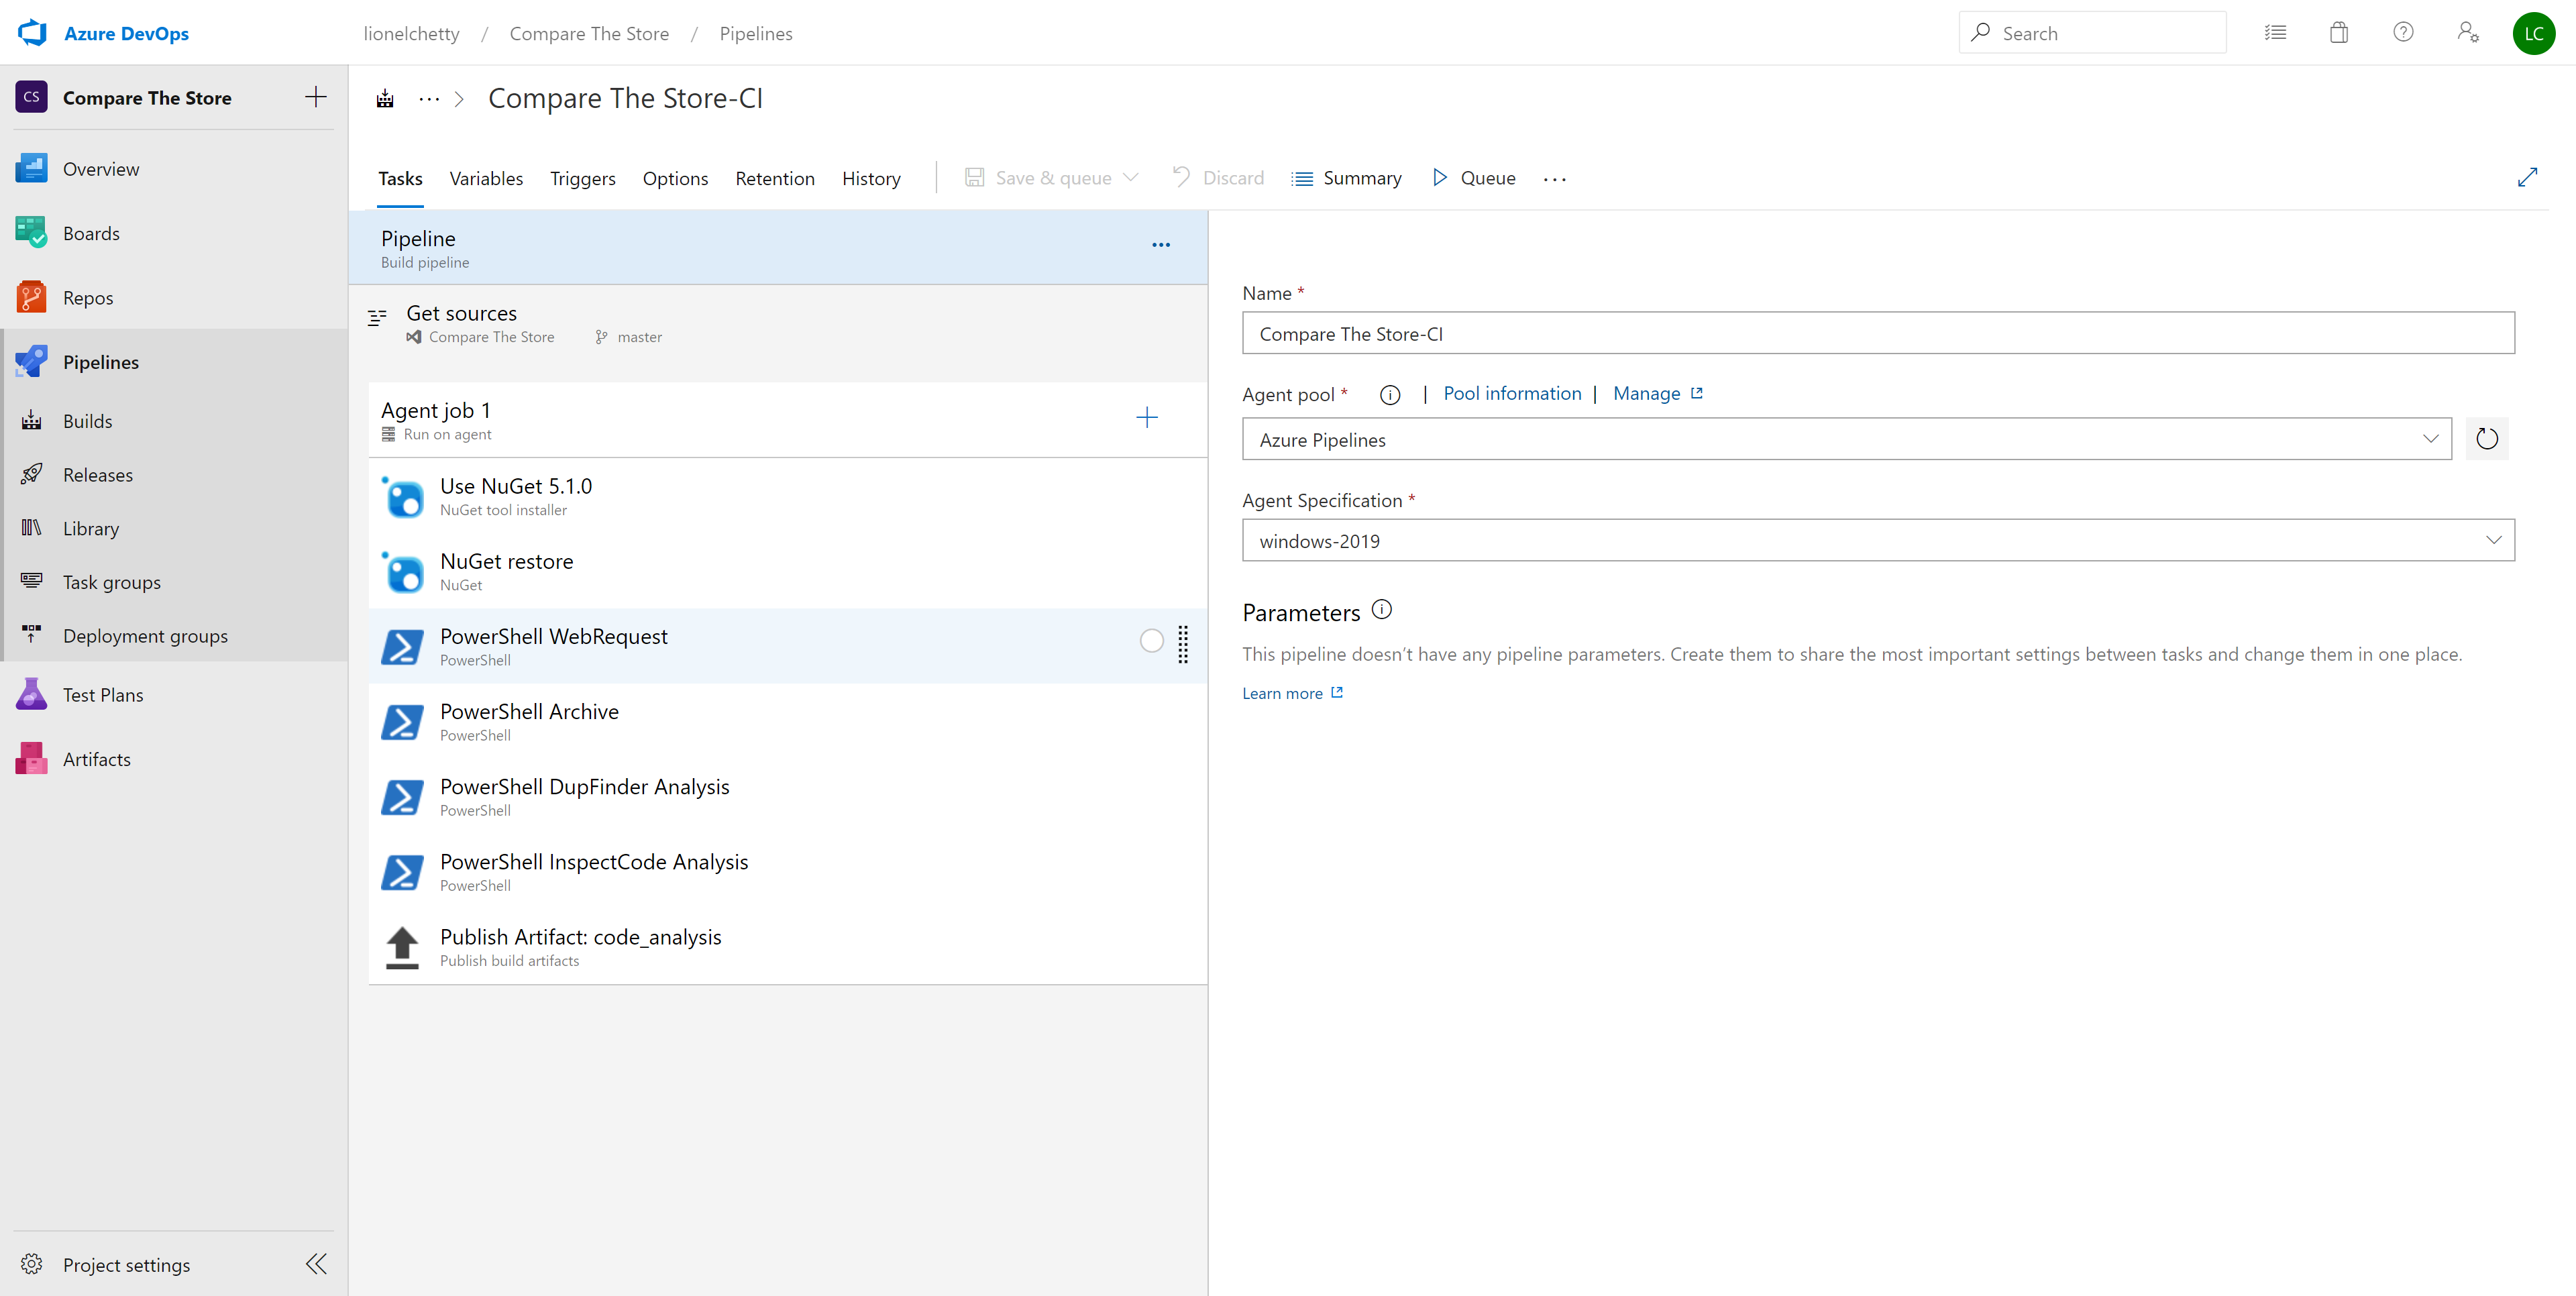
Task: Expand the Pipeline ellipsis menu options
Action: [x=1162, y=245]
